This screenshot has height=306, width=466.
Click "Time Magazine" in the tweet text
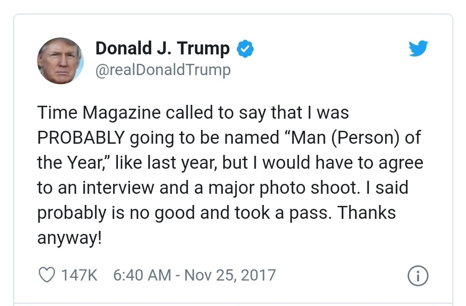coord(99,113)
